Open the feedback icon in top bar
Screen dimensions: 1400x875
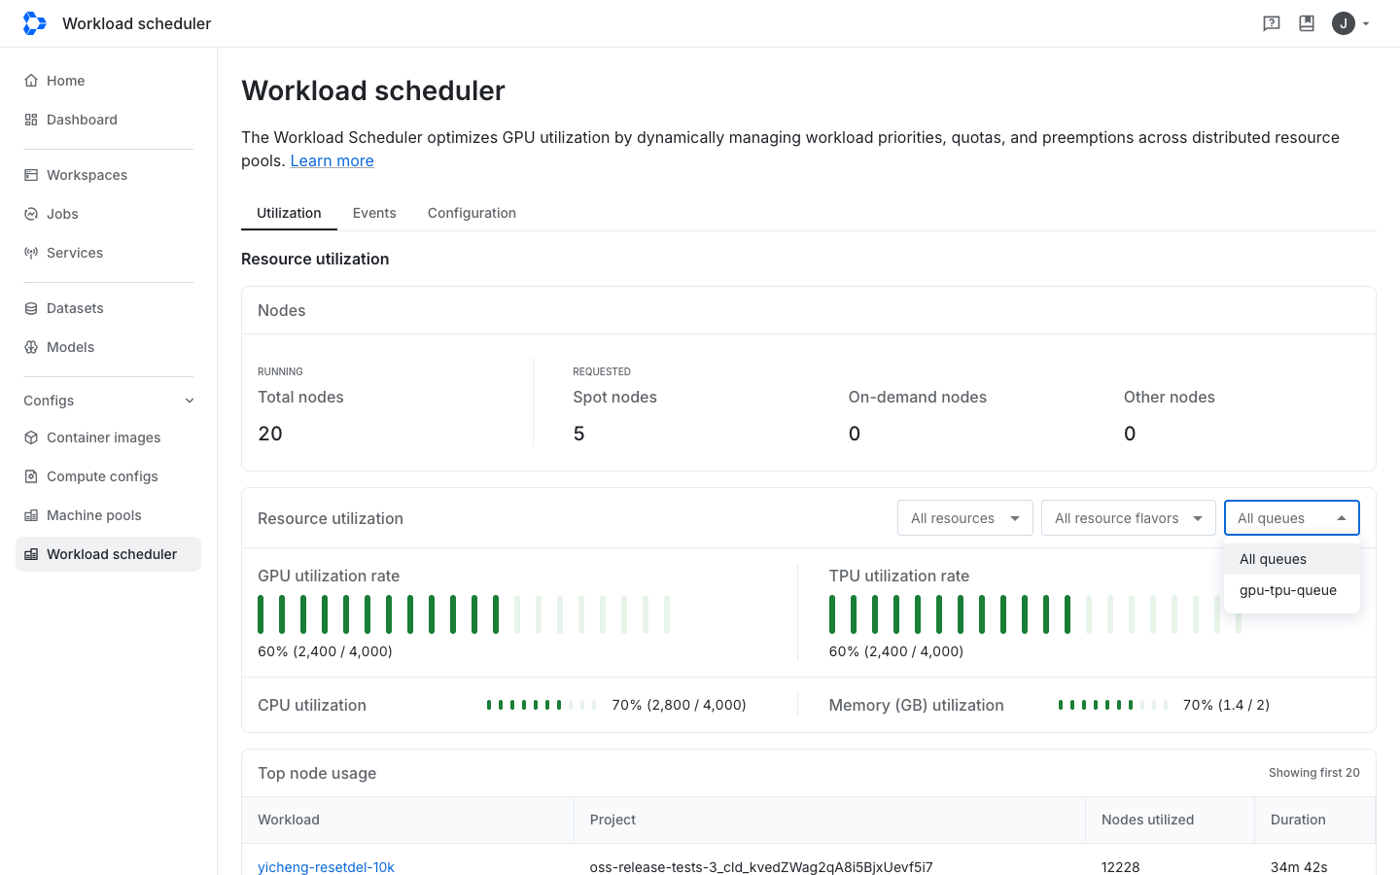1272,23
